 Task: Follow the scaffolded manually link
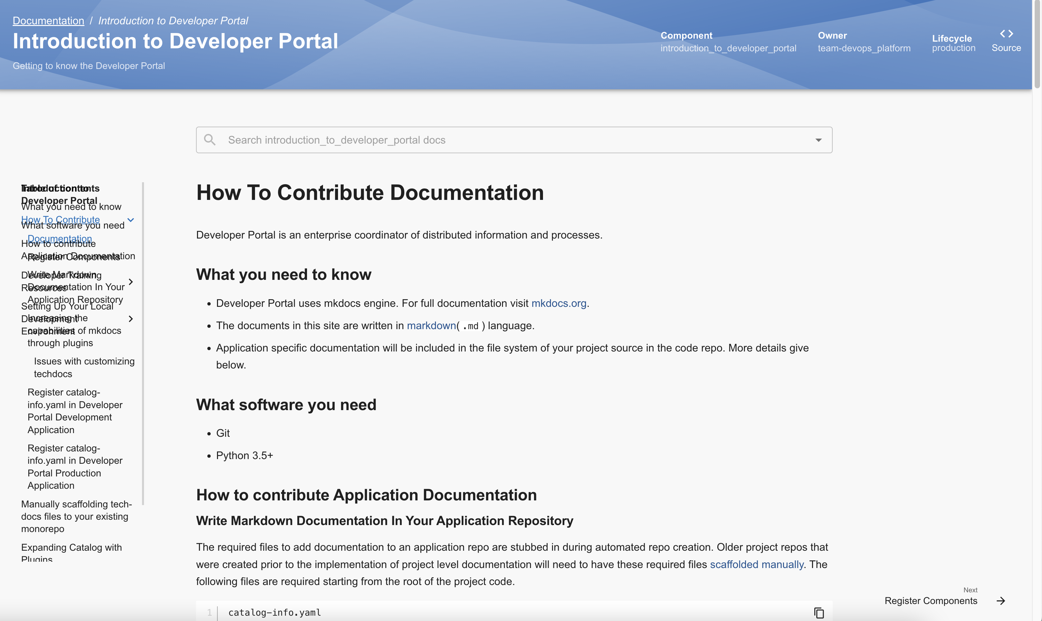point(756,564)
